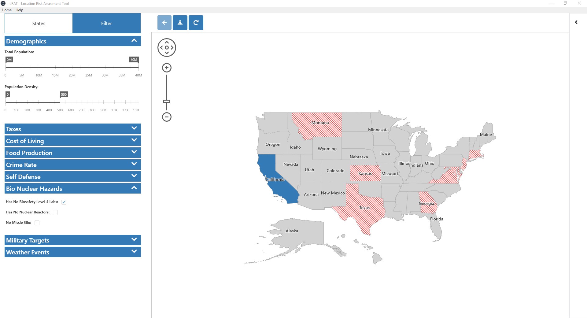The width and height of the screenshot is (587, 318).
Task: Enable Has No Nuclear Reactors checkbox
Action: click(55, 213)
